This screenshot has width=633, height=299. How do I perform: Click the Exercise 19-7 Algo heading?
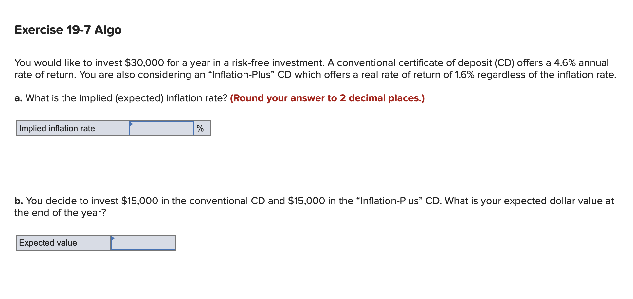pos(67,30)
